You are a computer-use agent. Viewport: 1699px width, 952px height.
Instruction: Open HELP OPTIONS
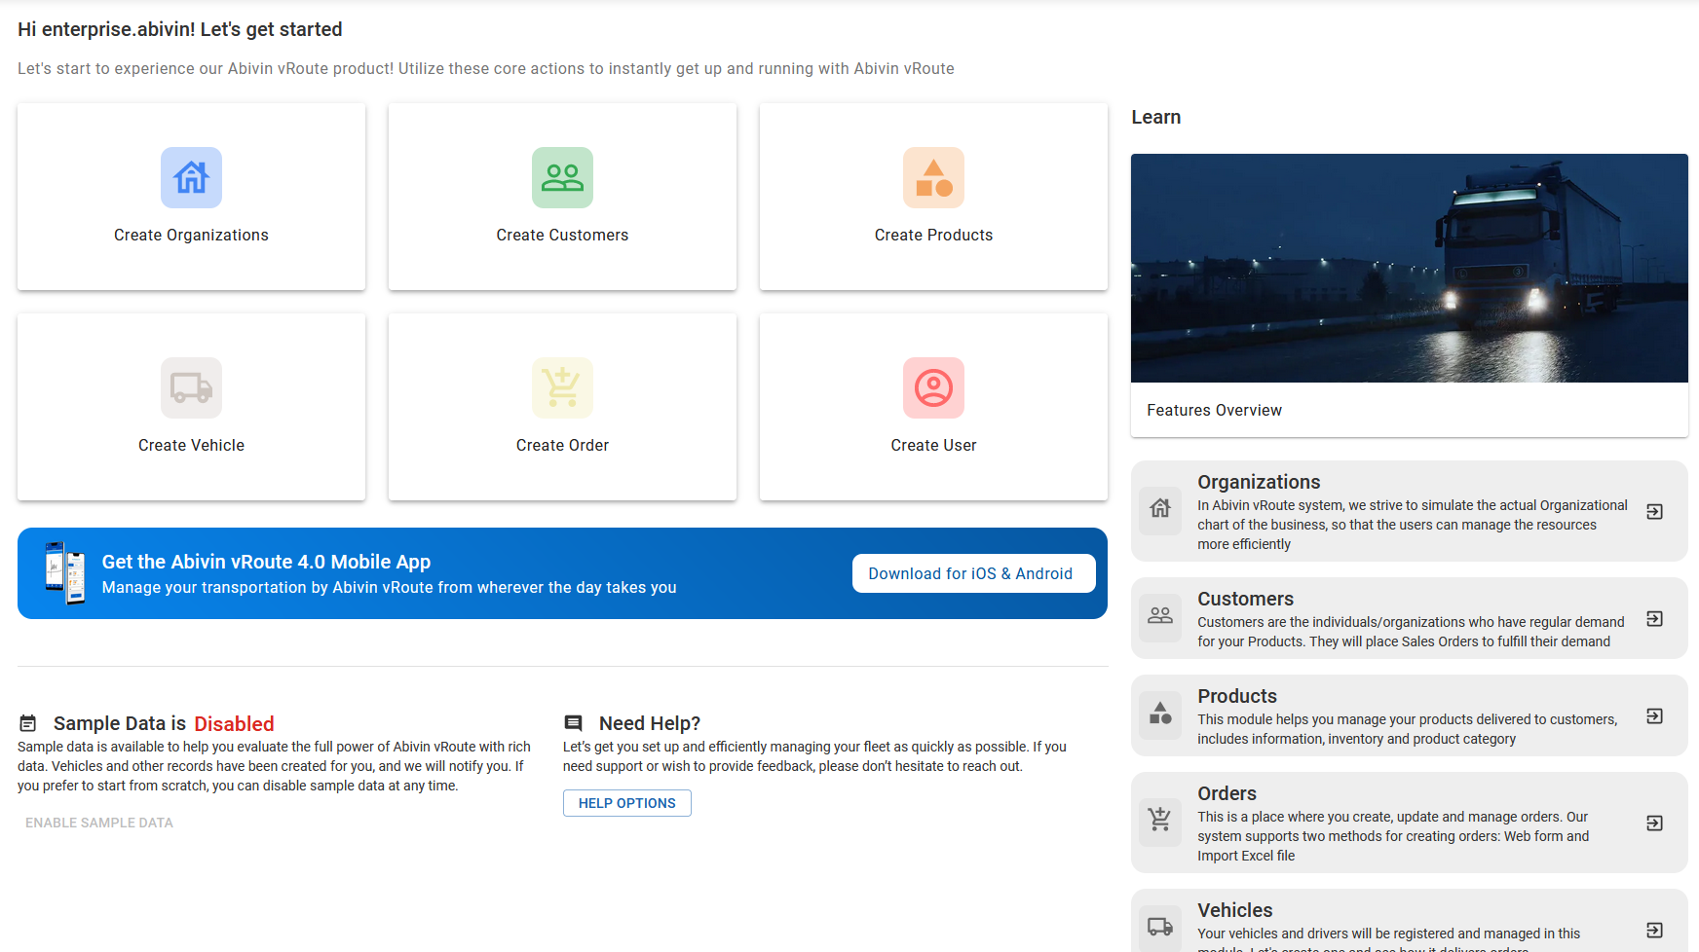point(626,803)
